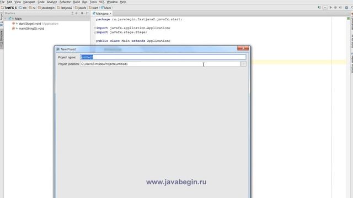
Task: Open the View menu
Action: 18,2
